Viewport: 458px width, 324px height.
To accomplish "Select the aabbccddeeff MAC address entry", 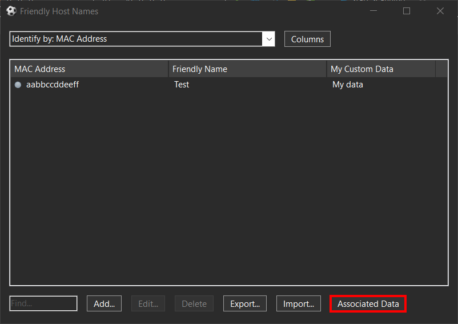I will (x=53, y=85).
